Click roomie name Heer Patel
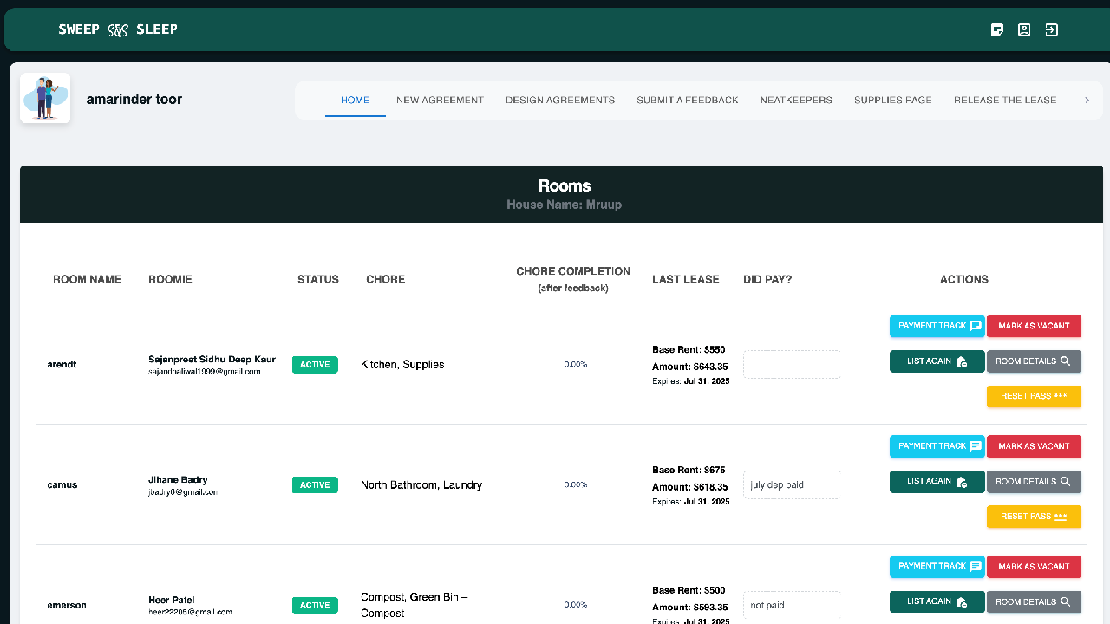 tap(171, 600)
